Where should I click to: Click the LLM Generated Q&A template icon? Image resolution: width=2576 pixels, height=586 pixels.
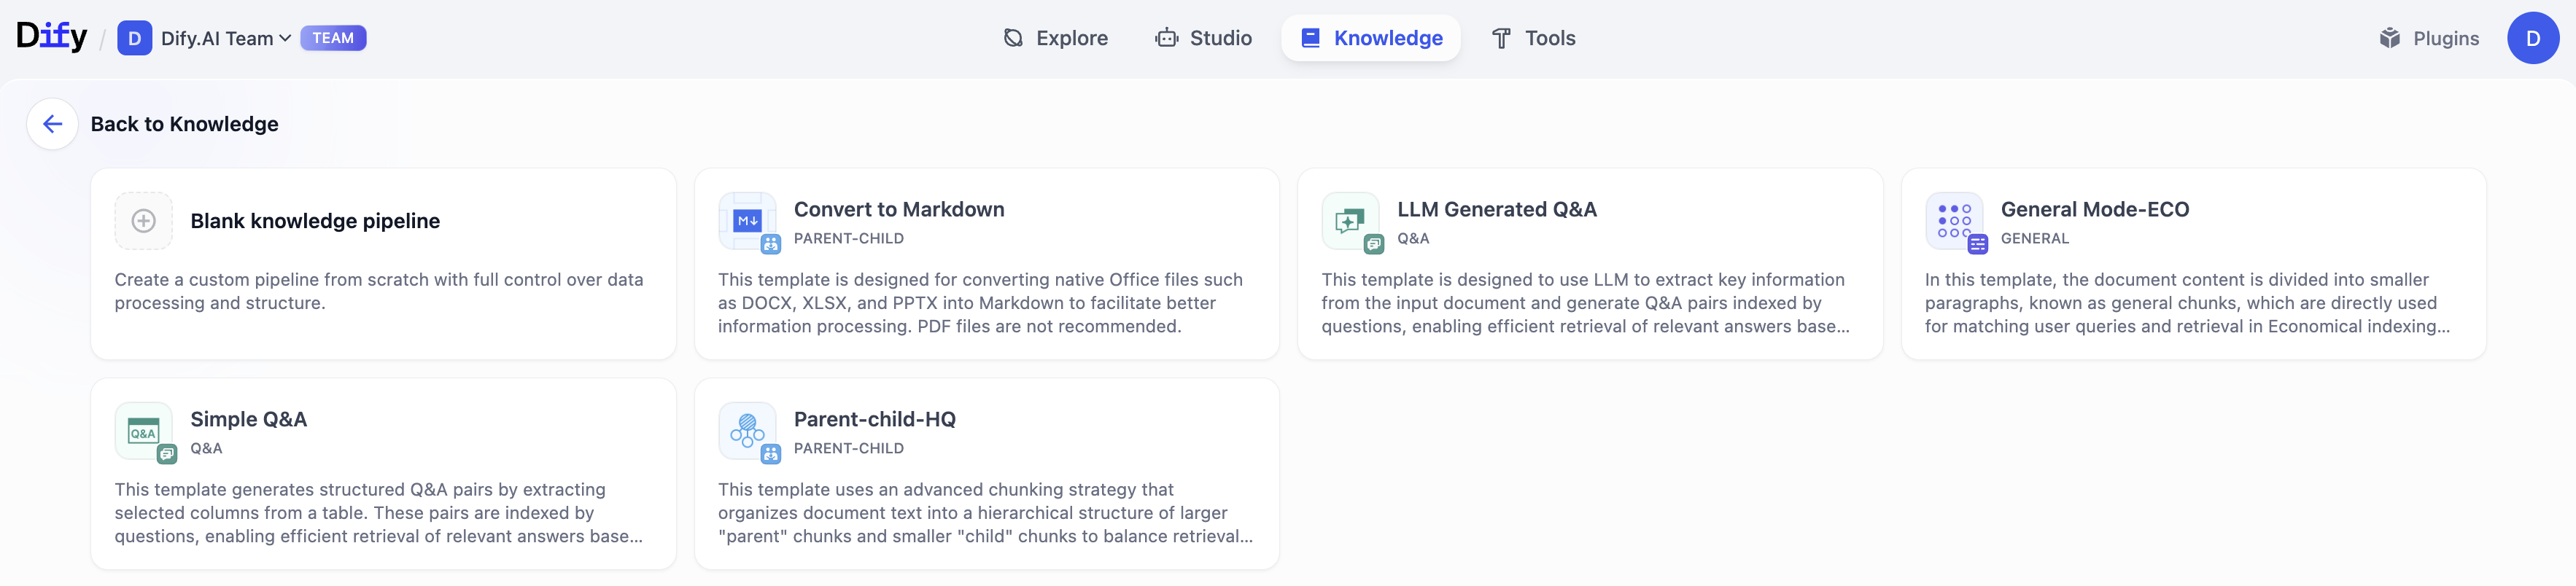point(1350,221)
